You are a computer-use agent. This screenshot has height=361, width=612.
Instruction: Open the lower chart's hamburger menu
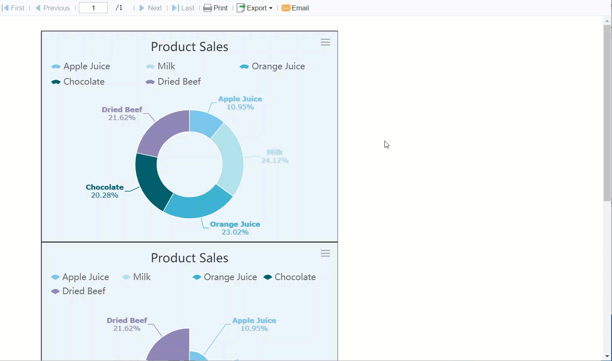[326, 254]
